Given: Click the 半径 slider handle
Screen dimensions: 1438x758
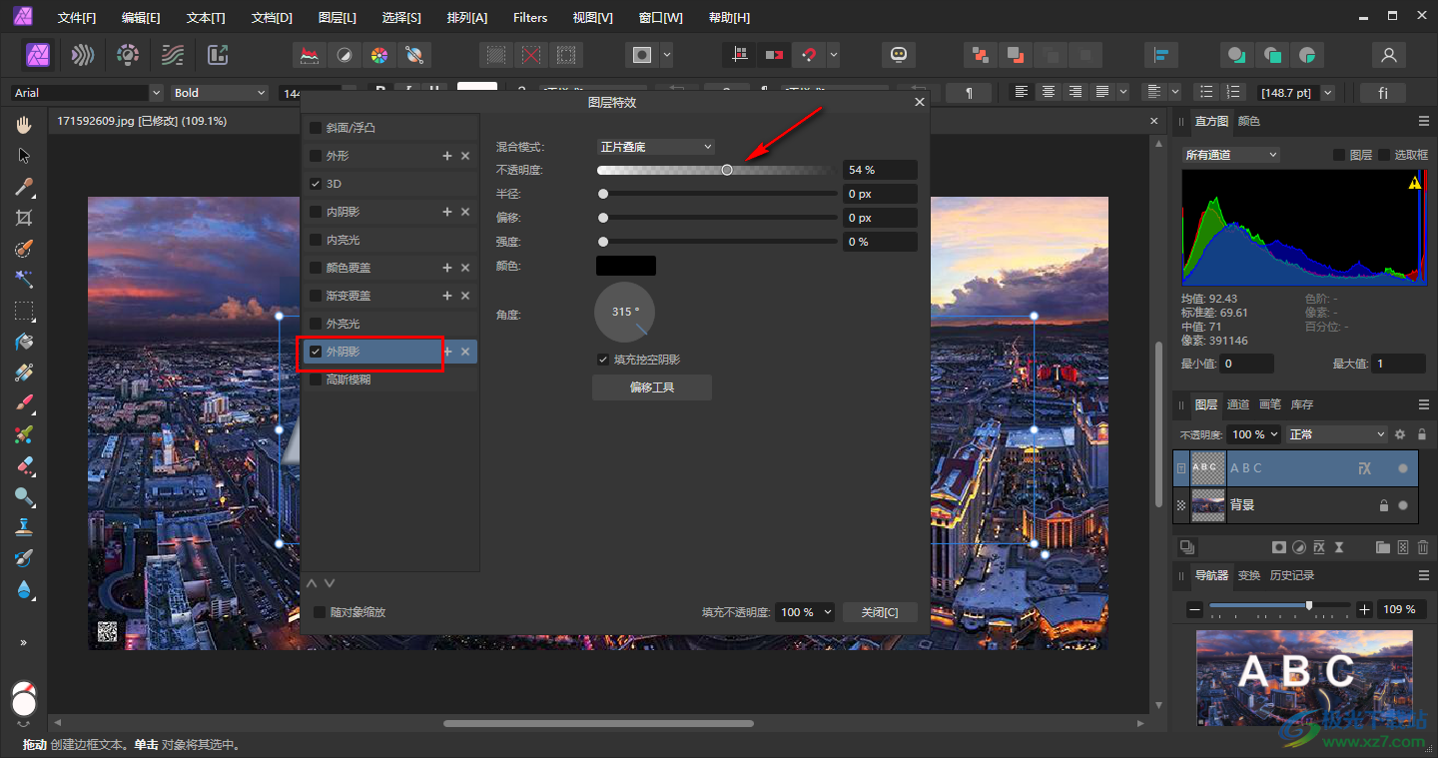Looking at the screenshot, I should 603,194.
